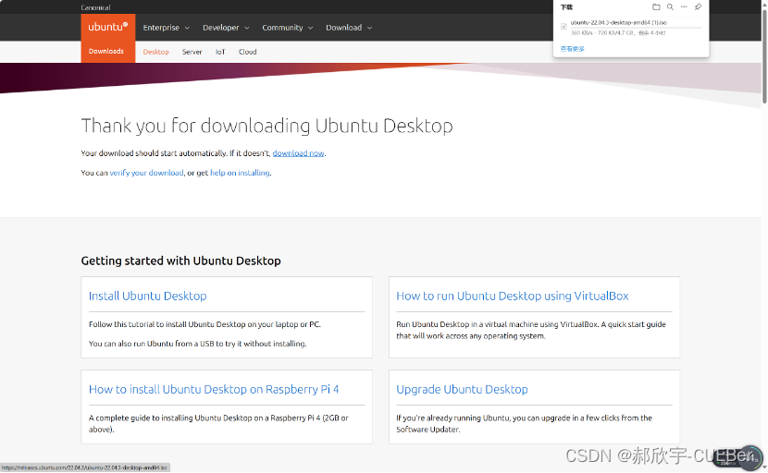Open 'How to run Ubuntu Desktop using VirtualBox'

513,296
